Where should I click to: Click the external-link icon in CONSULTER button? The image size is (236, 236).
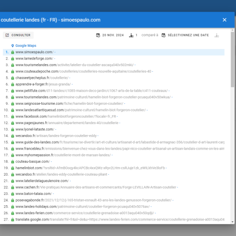coord(7,35)
